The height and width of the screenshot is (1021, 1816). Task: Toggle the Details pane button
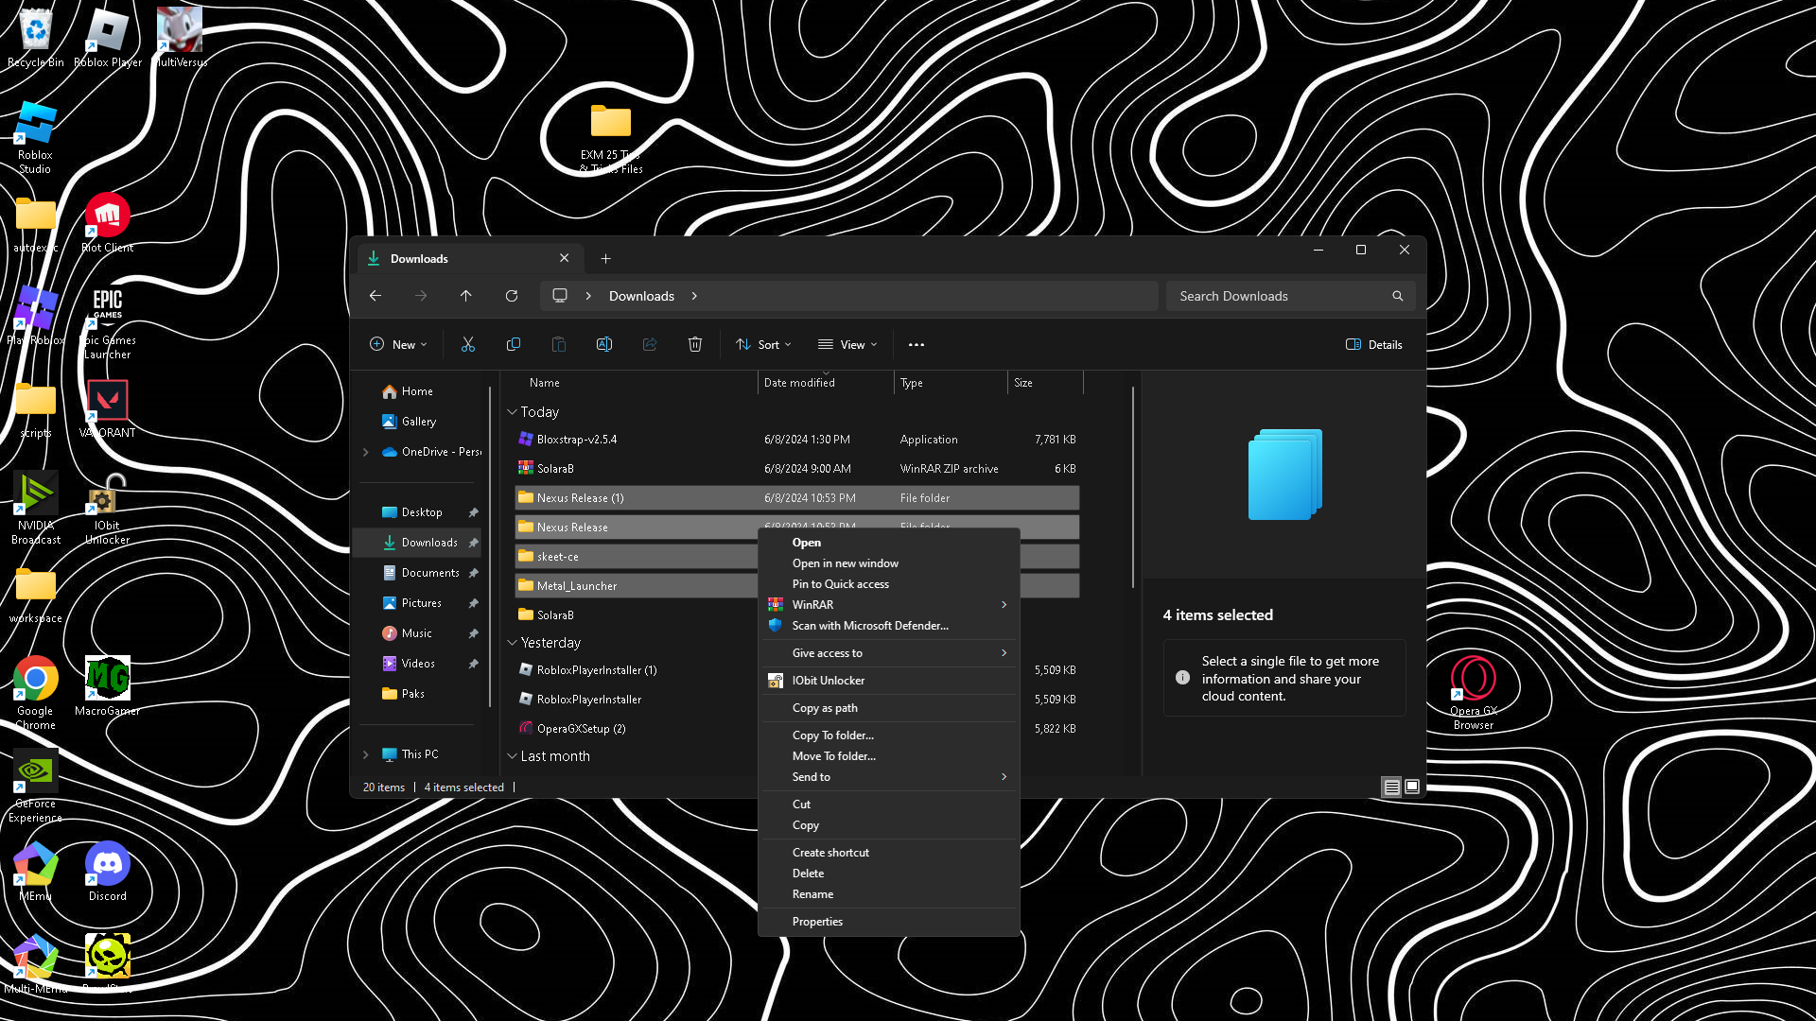(1374, 345)
